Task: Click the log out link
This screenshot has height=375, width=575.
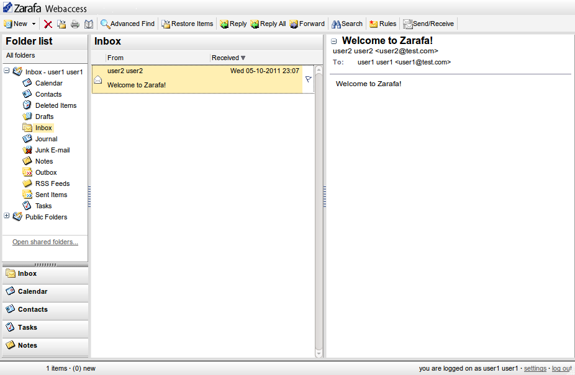Action: pyautogui.click(x=562, y=368)
